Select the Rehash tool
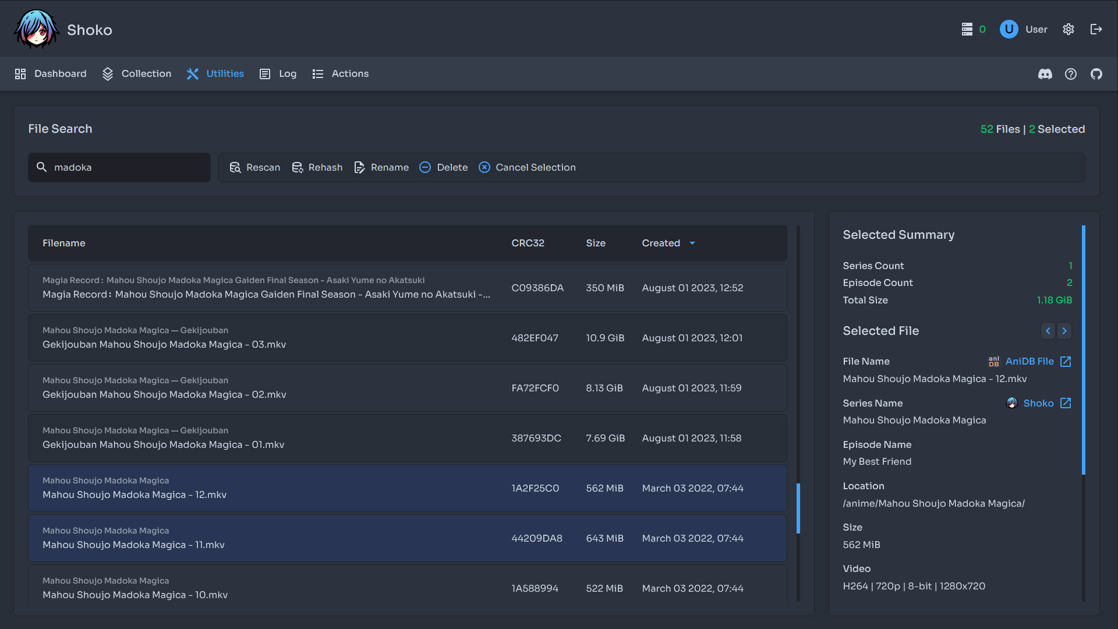Viewport: 1118px width, 629px height. pos(317,167)
